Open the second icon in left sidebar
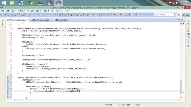The height and width of the screenshot is (107, 191). point(2,24)
